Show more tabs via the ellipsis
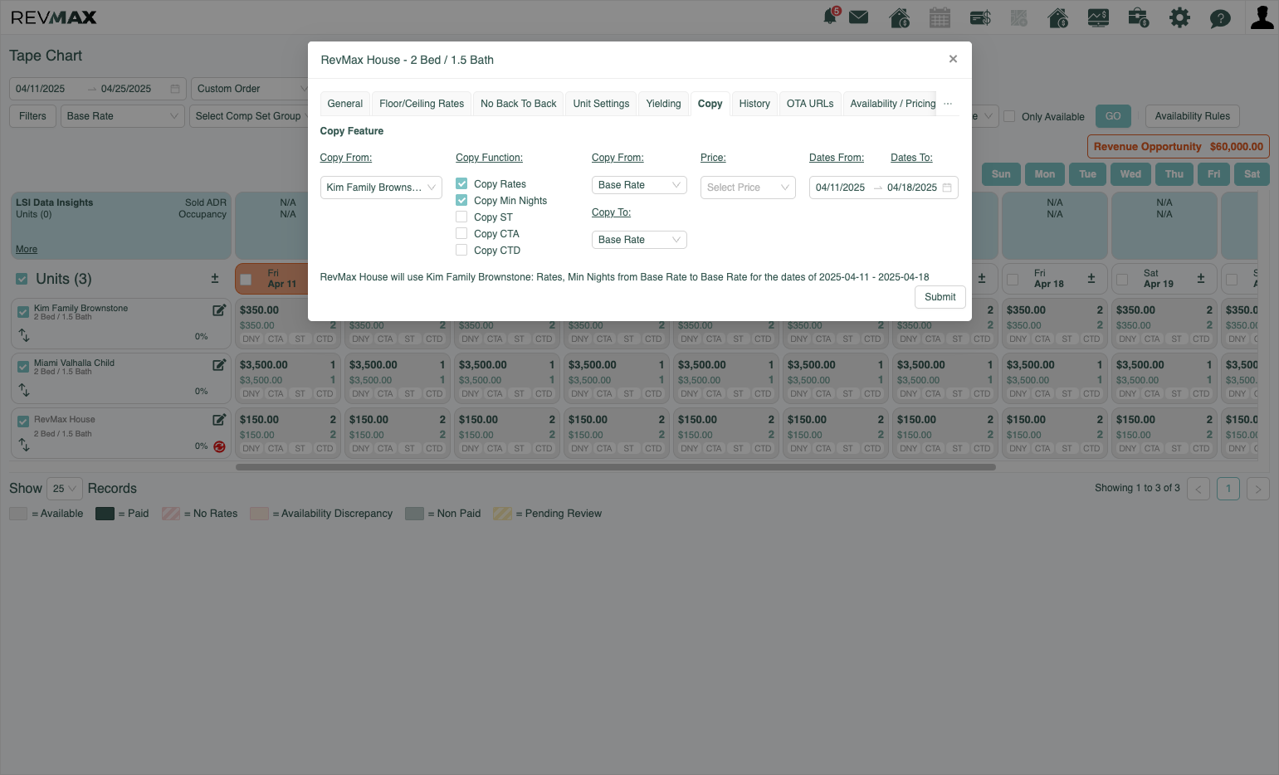Image resolution: width=1279 pixels, height=775 pixels. click(948, 104)
